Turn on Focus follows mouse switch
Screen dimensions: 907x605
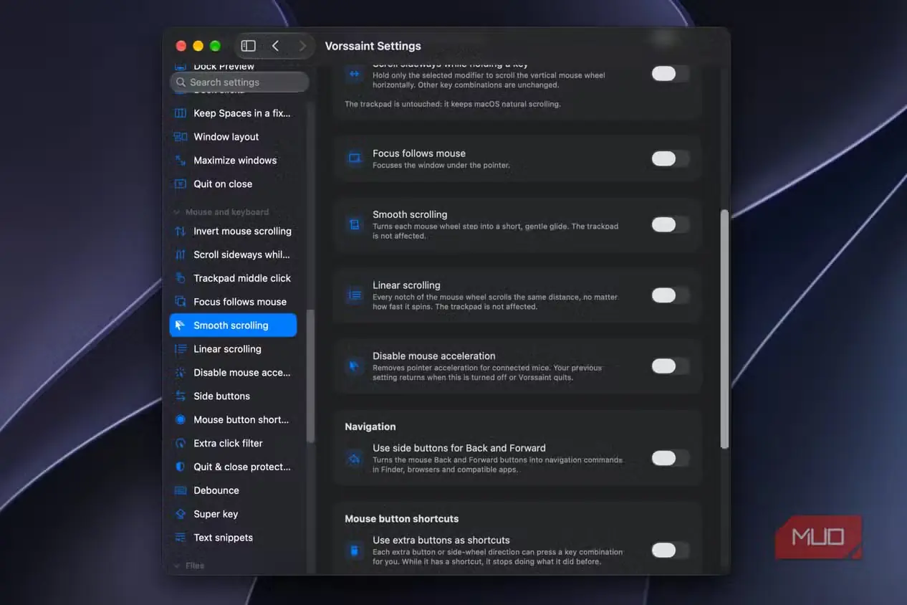click(x=670, y=158)
